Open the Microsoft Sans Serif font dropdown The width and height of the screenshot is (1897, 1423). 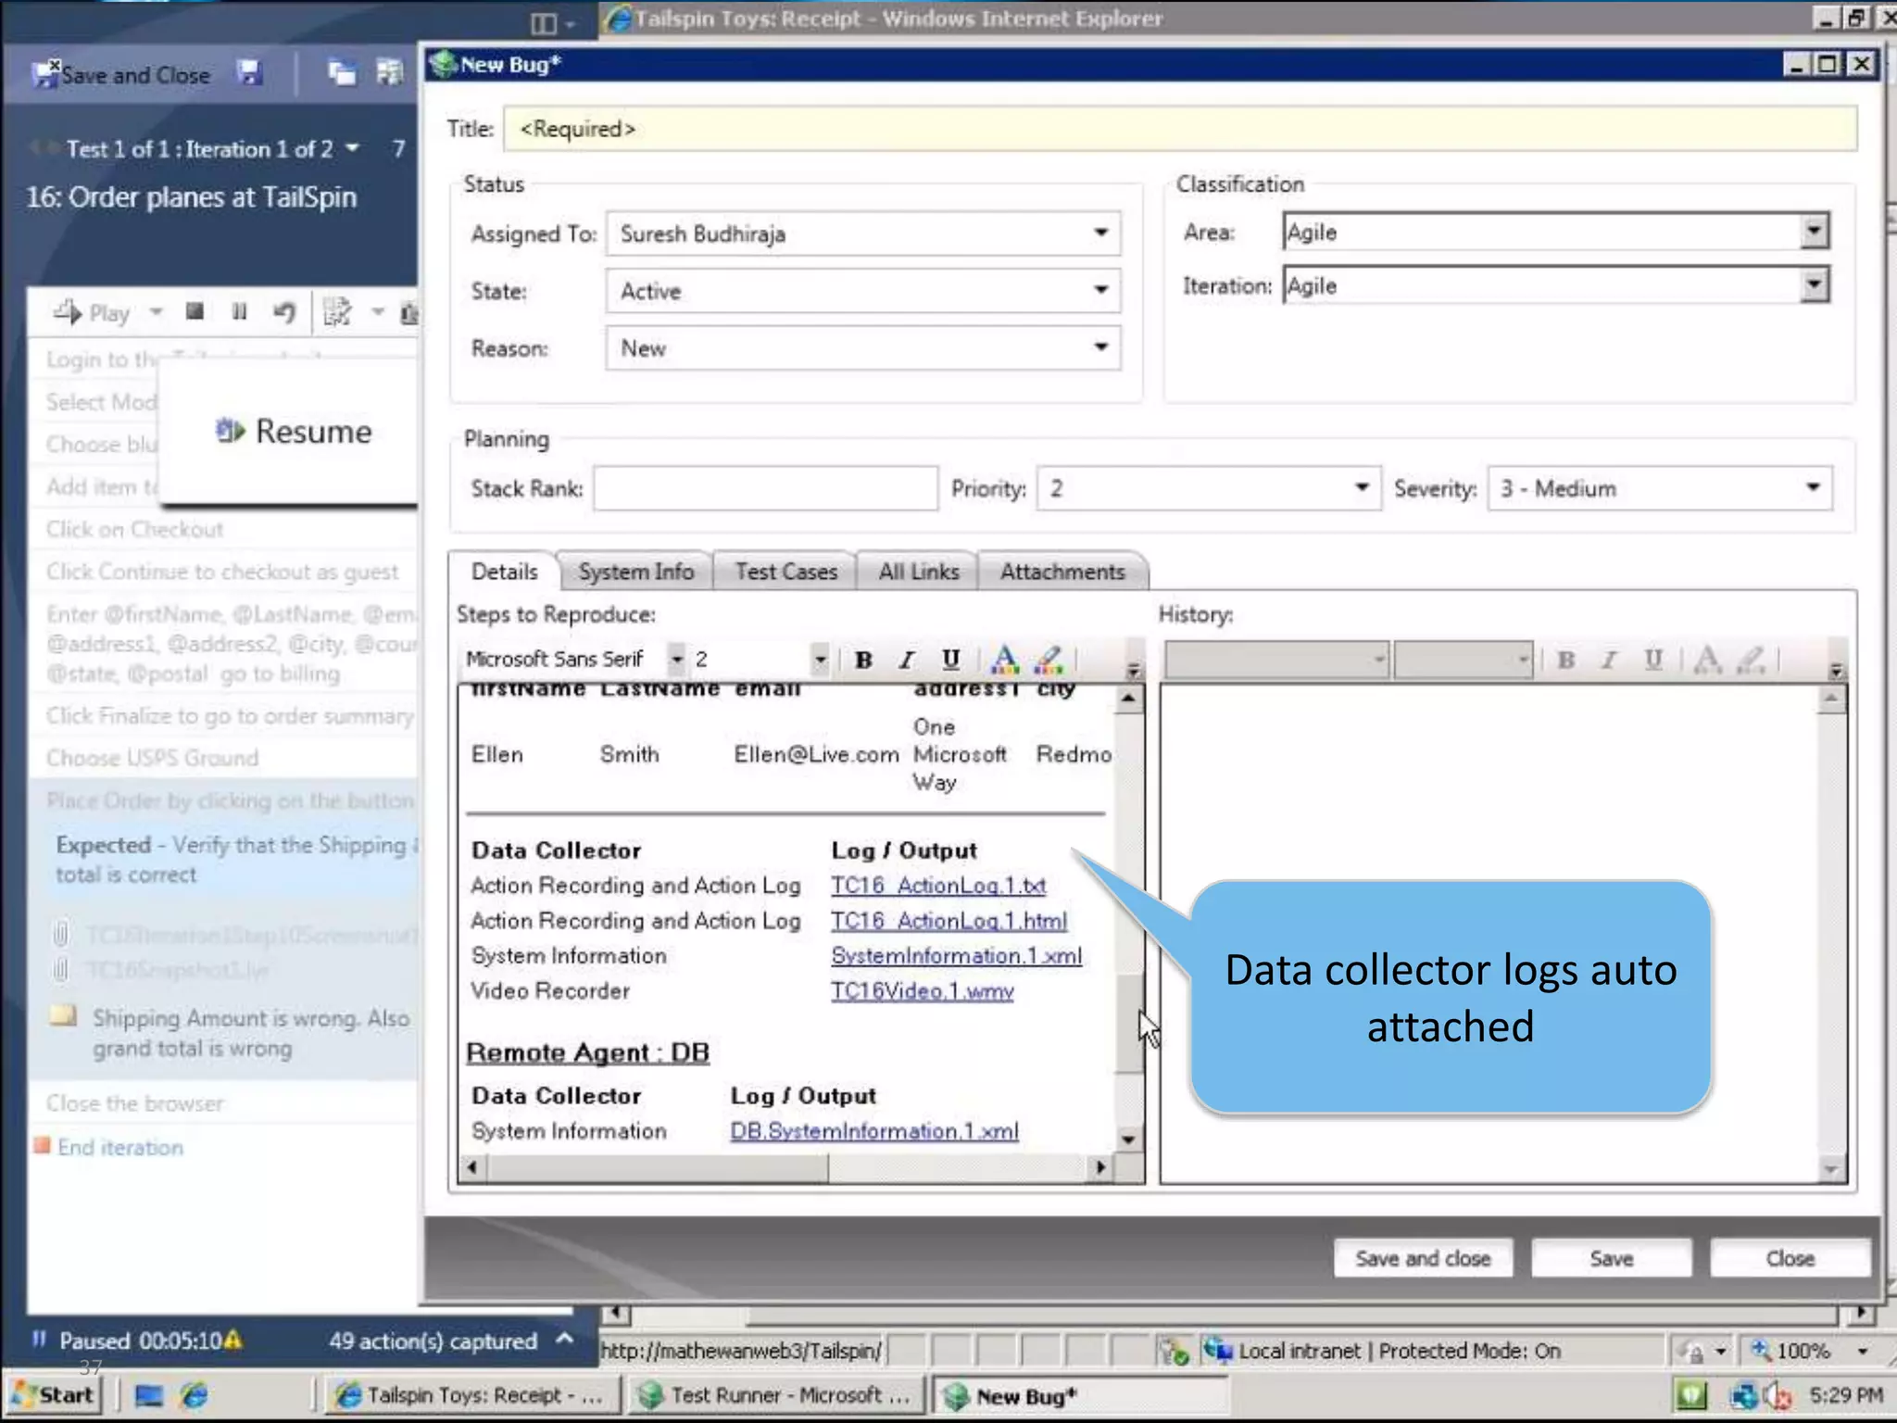[x=676, y=660]
